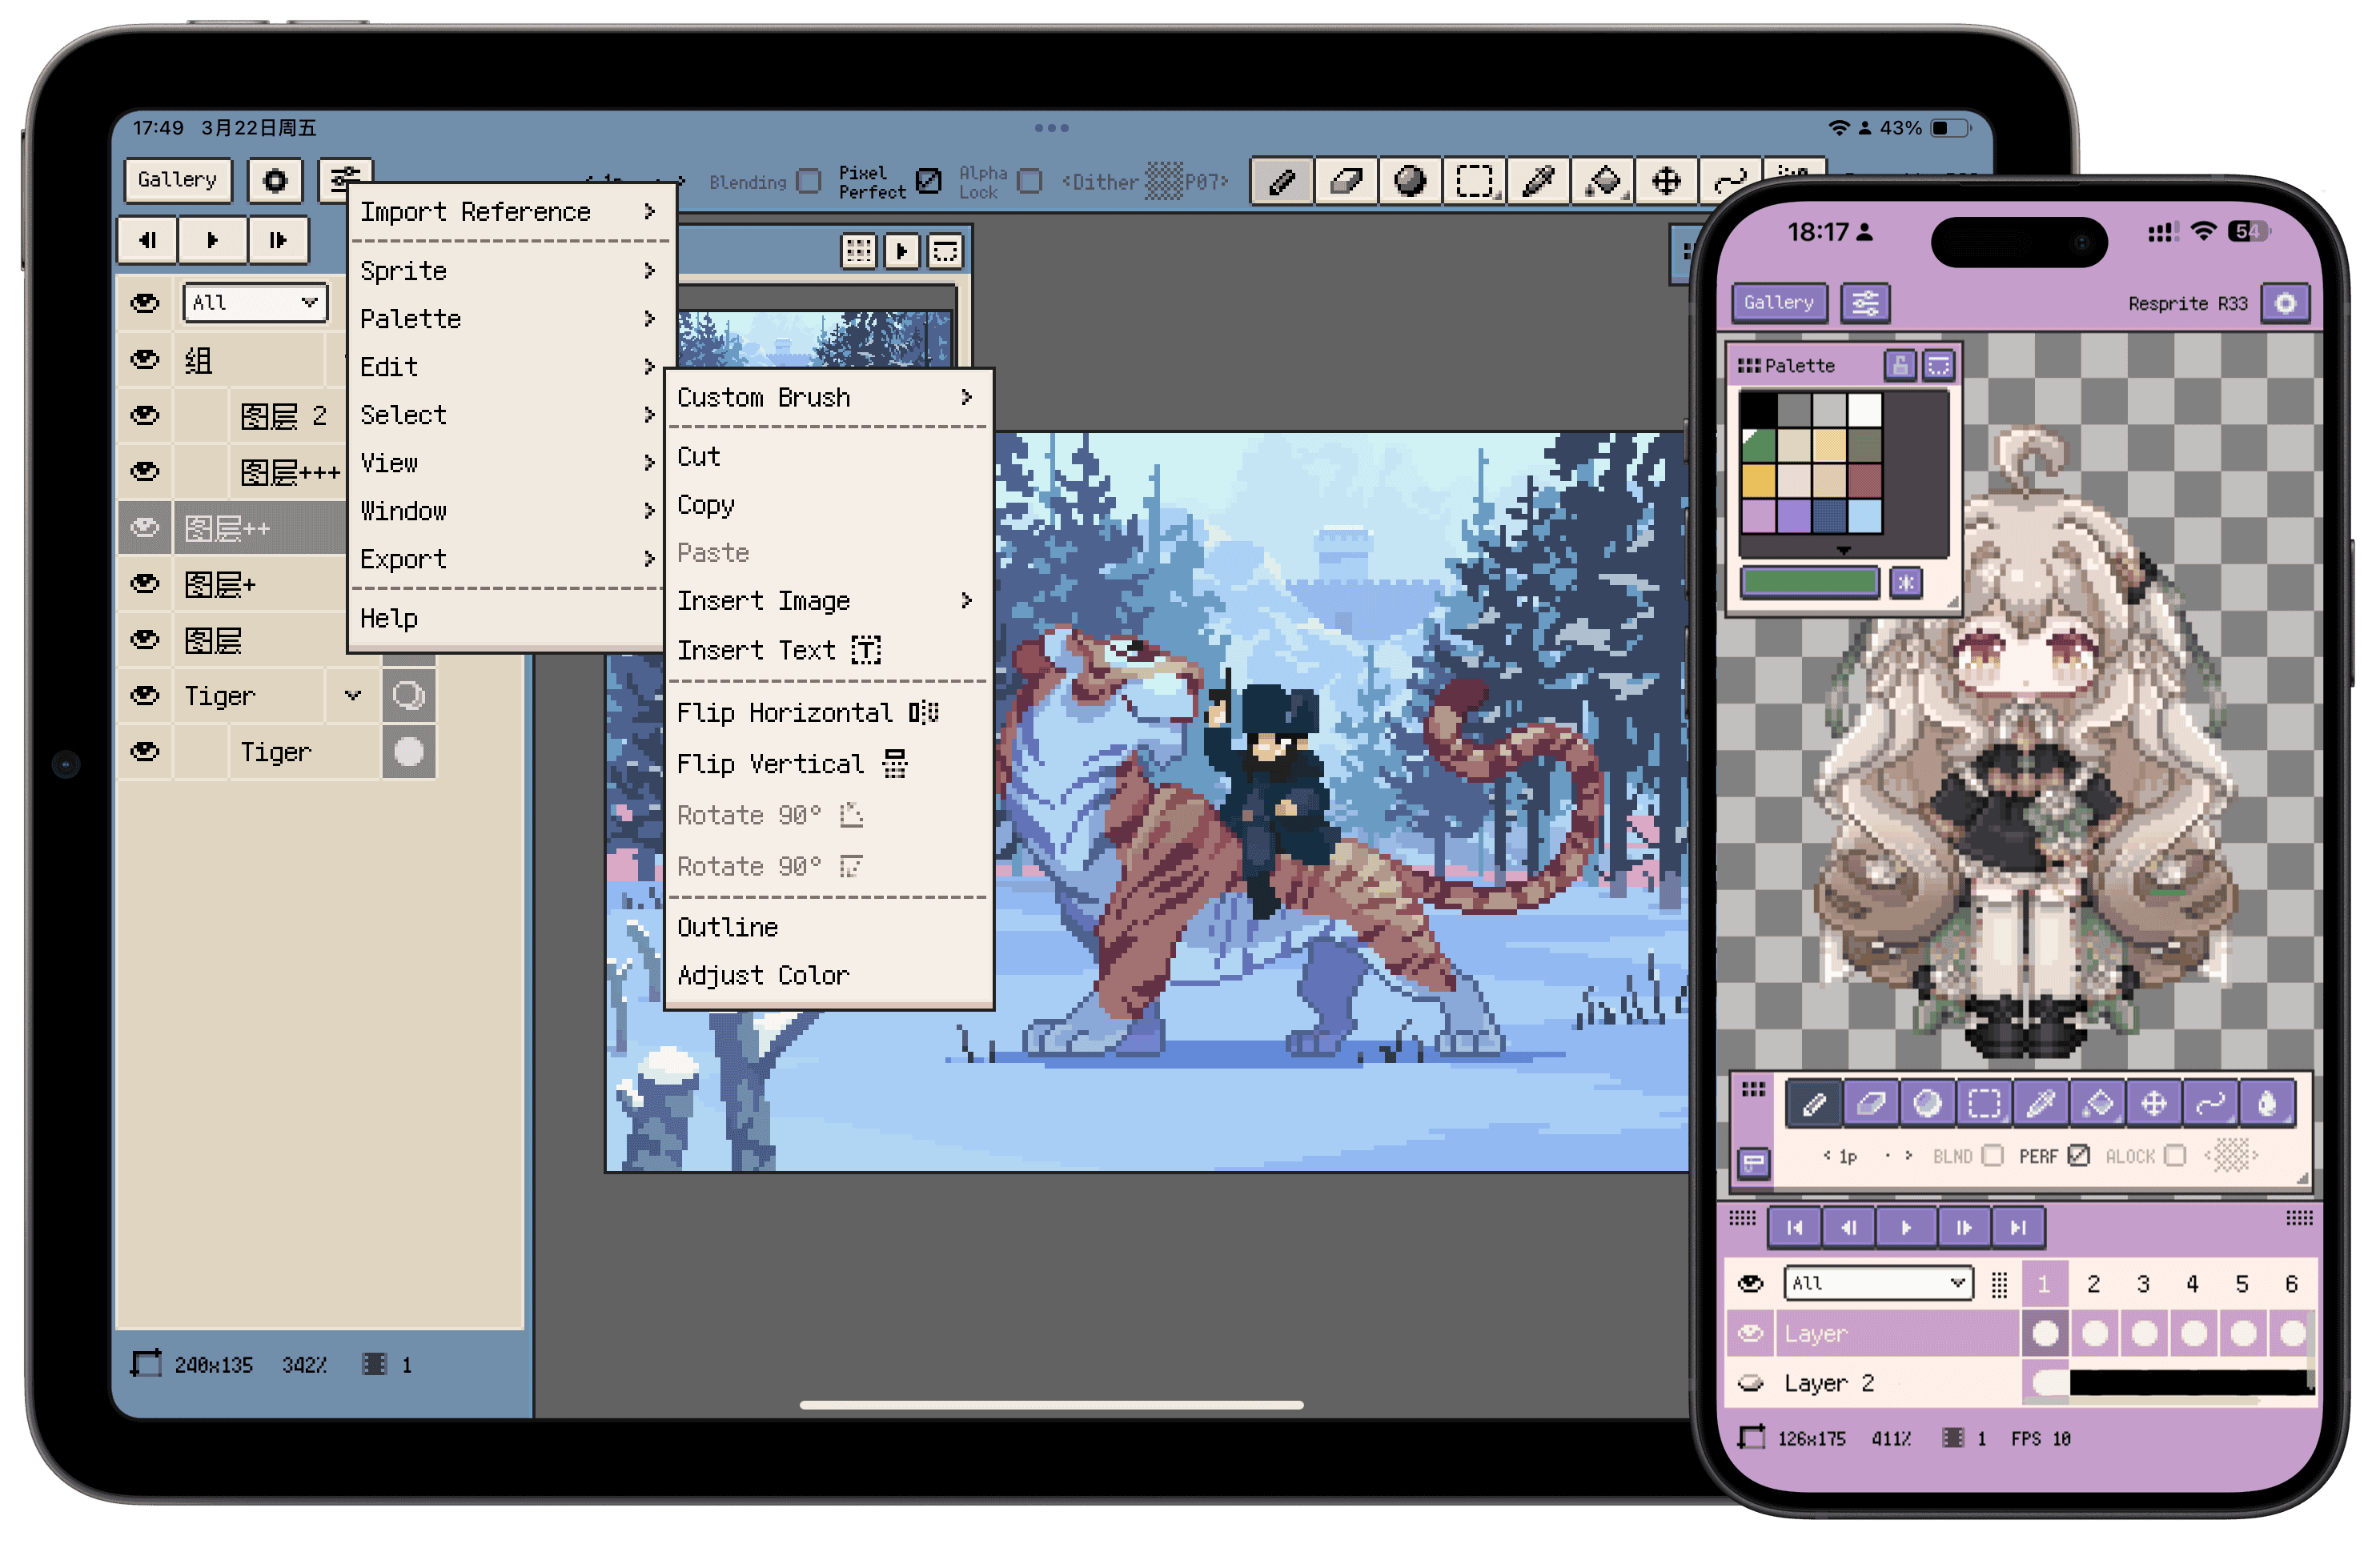This screenshot has height=1548, width=2380.
Task: Open the All layer filter dropdown
Action: pyautogui.click(x=255, y=302)
